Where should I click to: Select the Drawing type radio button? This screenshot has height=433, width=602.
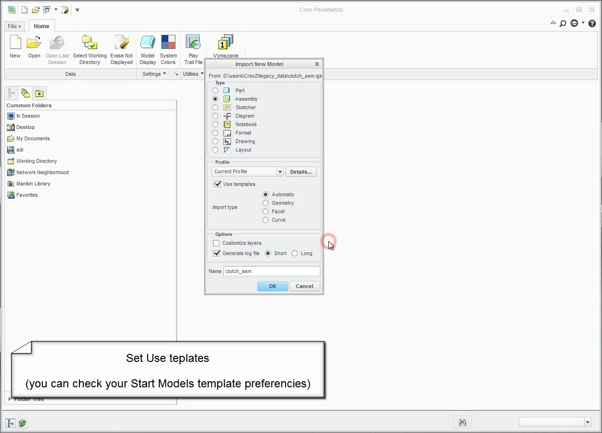click(215, 141)
